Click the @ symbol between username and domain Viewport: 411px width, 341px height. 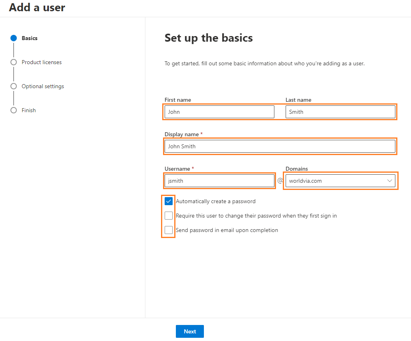280,181
